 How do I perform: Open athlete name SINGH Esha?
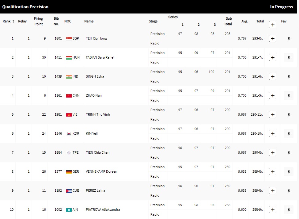pyautogui.click(x=95, y=76)
